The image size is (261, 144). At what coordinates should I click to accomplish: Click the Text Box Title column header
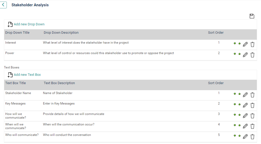pyautogui.click(x=15, y=83)
